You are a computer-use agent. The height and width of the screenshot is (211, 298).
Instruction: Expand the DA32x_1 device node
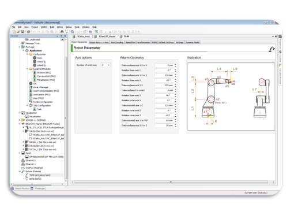(x=24, y=142)
